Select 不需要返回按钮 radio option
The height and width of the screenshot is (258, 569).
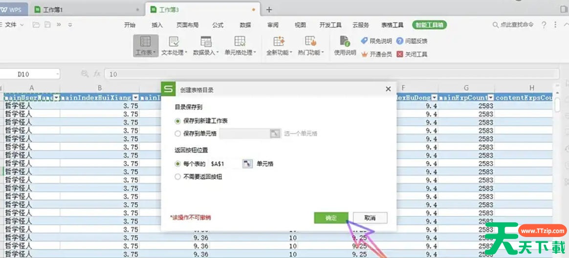[x=178, y=177]
